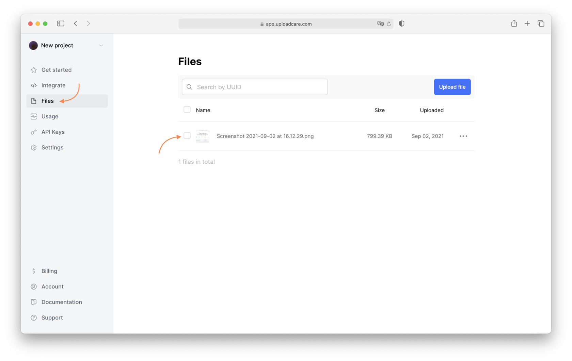
Task: Click the question mark icon beside Support
Action: point(34,317)
